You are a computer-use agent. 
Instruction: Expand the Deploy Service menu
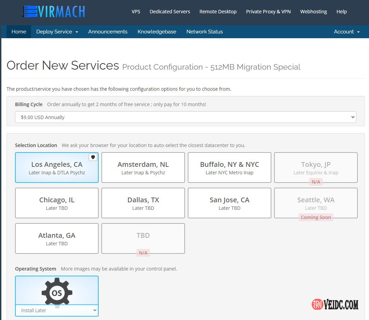[57, 32]
